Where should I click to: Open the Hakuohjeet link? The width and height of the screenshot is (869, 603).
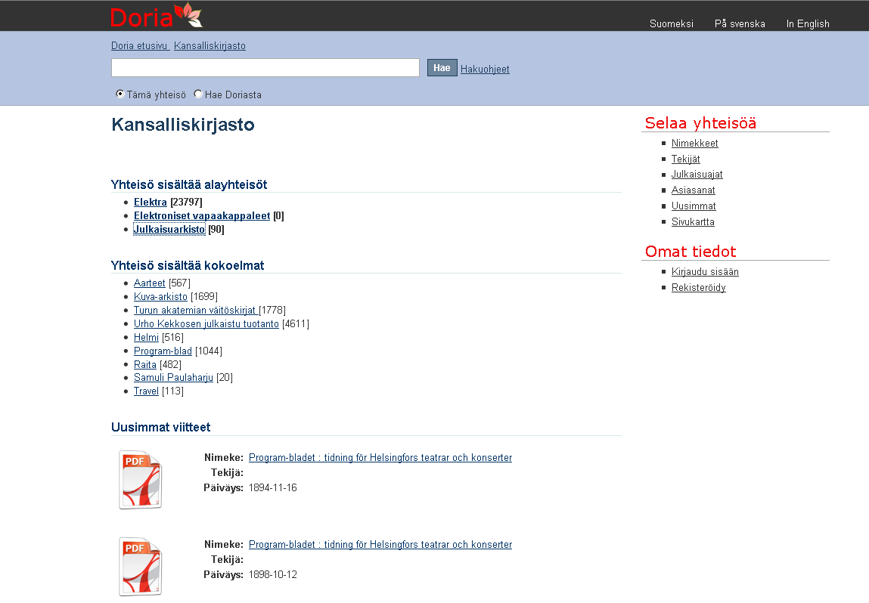tap(485, 70)
